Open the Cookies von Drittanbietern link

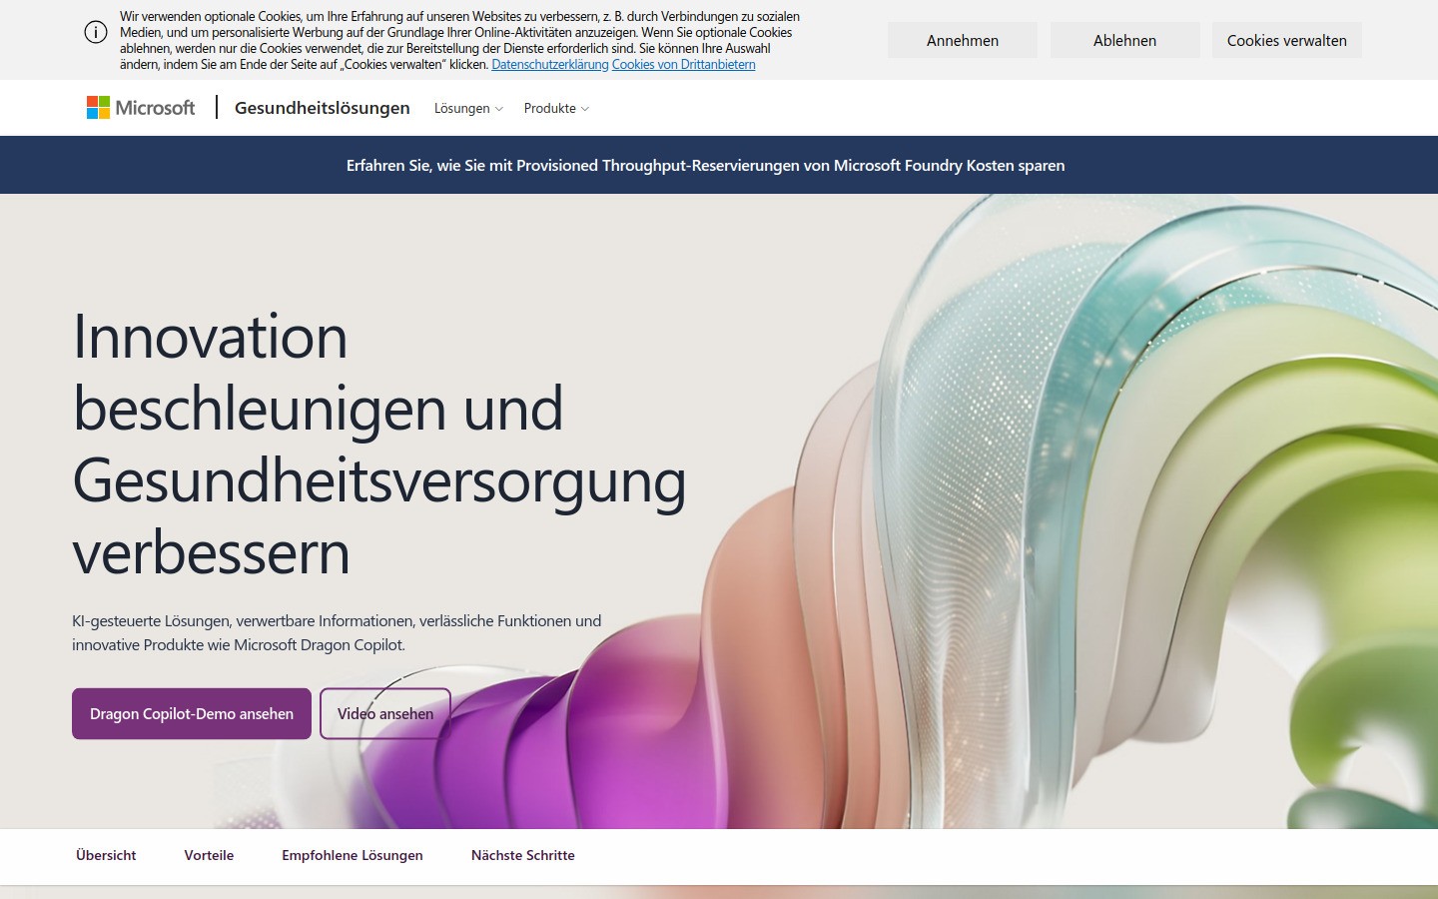tap(683, 64)
